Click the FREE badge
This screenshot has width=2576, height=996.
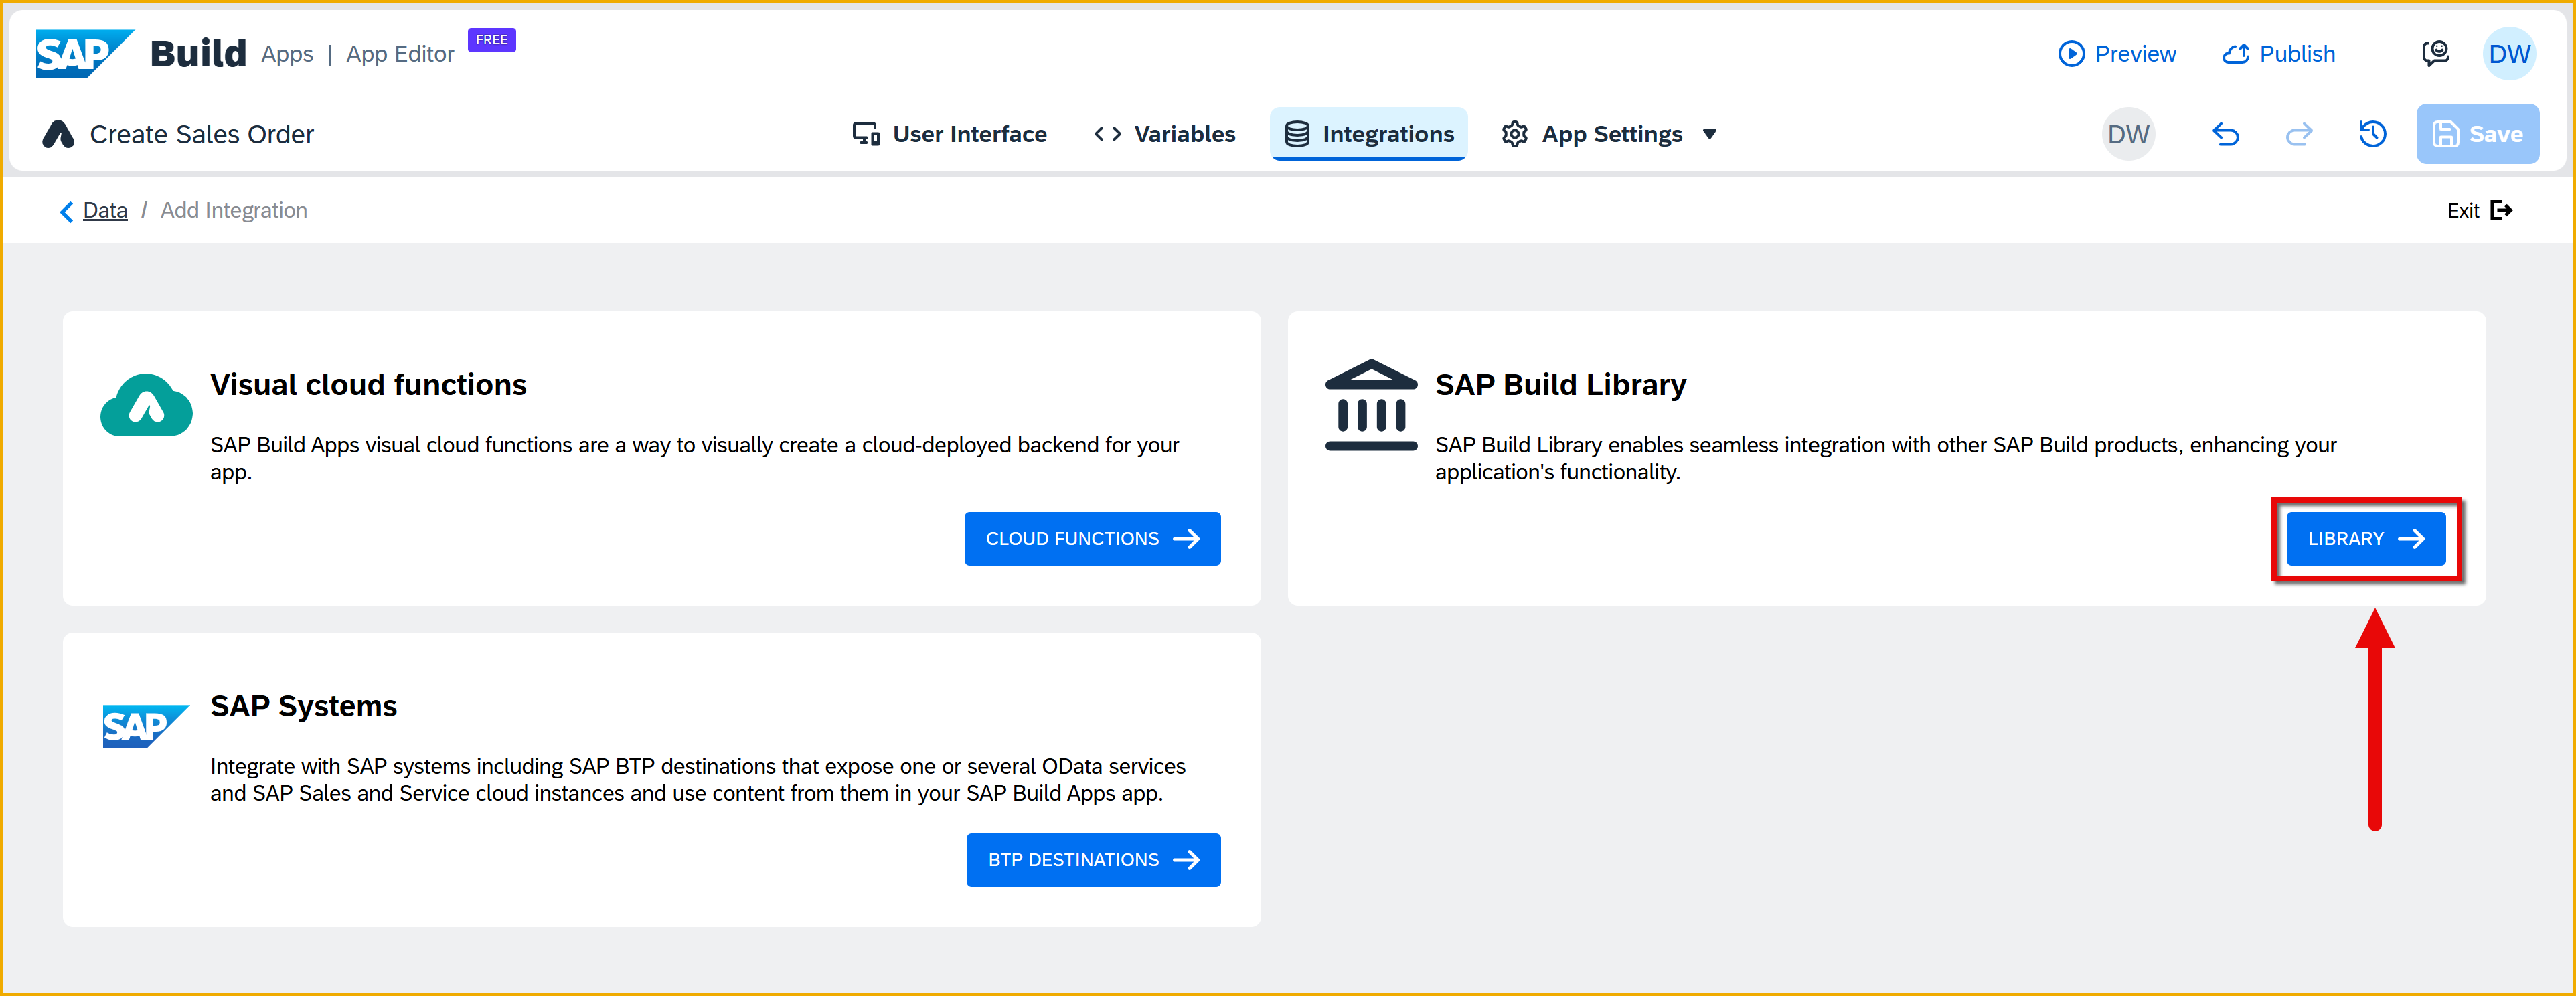(x=491, y=40)
